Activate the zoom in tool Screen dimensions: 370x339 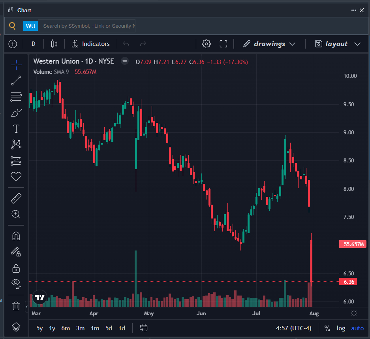point(16,215)
